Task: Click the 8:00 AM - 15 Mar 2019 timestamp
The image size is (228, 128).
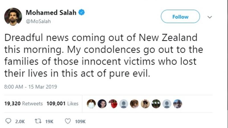Action: click(30, 87)
